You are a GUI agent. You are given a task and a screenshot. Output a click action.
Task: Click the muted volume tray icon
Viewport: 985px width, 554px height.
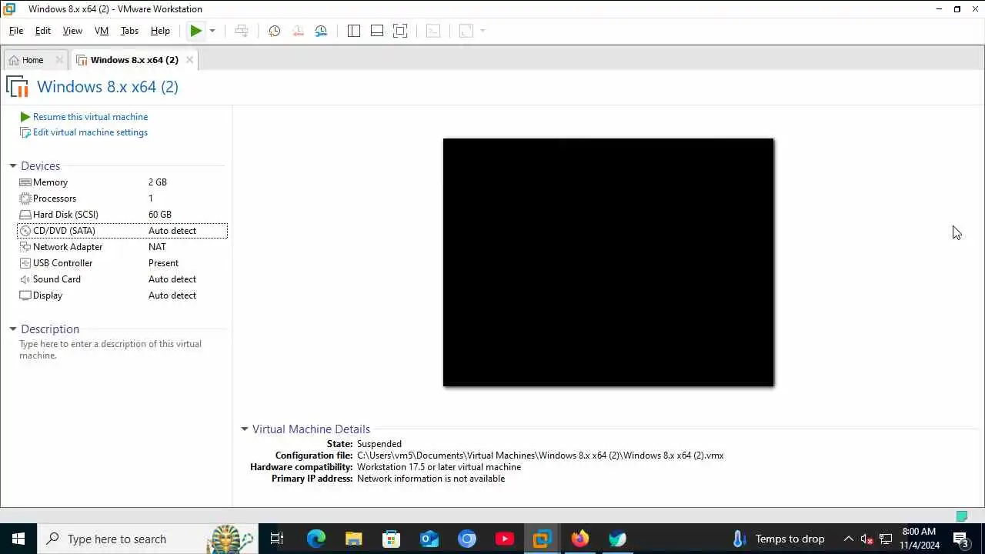(867, 539)
